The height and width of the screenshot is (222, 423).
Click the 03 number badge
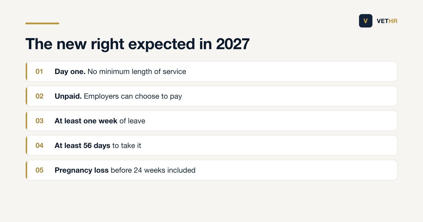[x=39, y=121]
